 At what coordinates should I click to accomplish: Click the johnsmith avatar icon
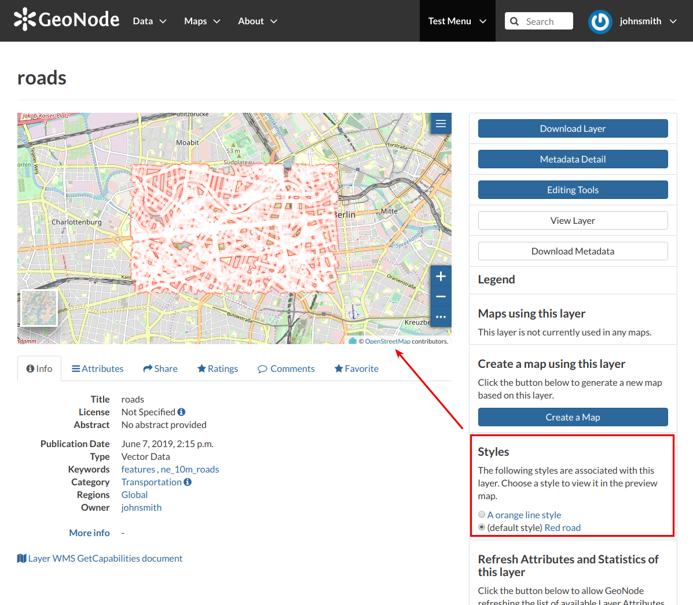[600, 21]
